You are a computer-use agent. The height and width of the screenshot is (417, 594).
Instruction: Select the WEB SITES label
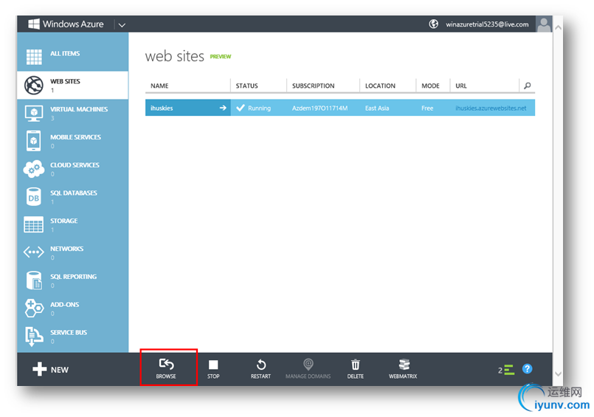(65, 81)
